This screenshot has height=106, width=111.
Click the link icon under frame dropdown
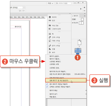[x=20, y=11]
